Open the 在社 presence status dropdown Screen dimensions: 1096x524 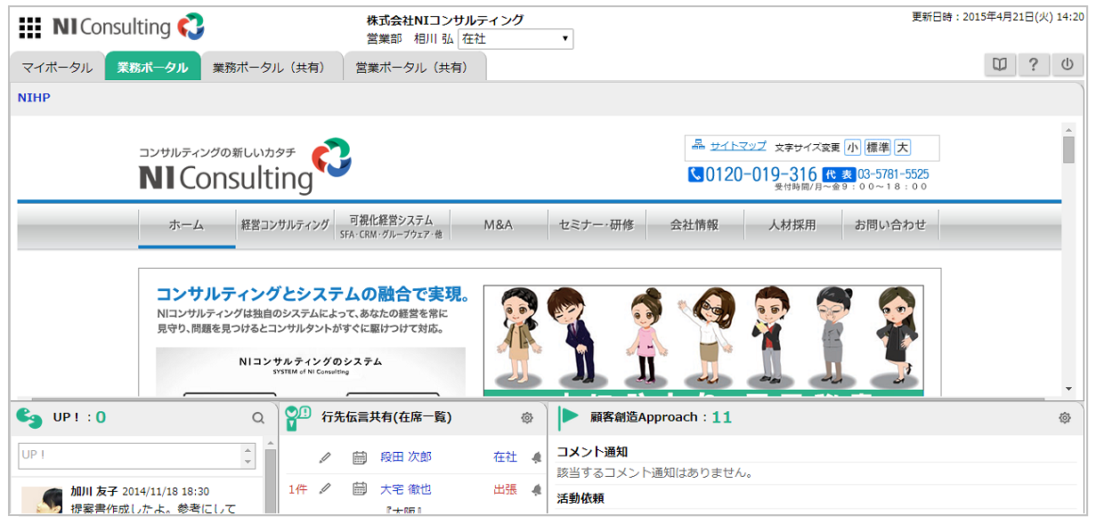tap(516, 39)
